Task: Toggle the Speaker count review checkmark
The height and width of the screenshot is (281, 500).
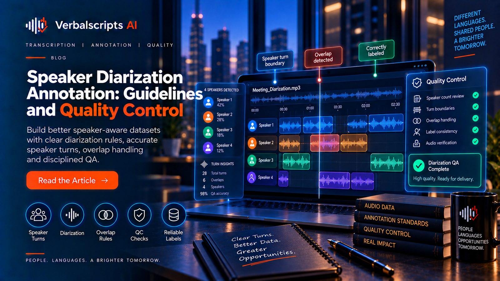Action: 476,95
